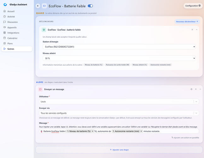Open the Envoyer via dropdown

point(119,113)
